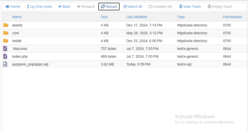
Task: Click permissions 0644 of index.php row
Action: pyautogui.click(x=227, y=56)
